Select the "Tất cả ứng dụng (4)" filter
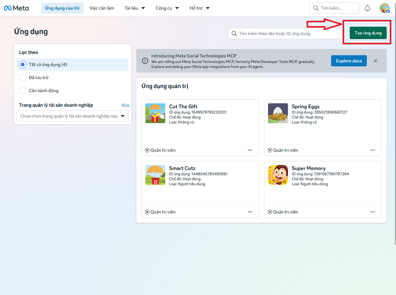This screenshot has width=396, height=295. pos(73,65)
